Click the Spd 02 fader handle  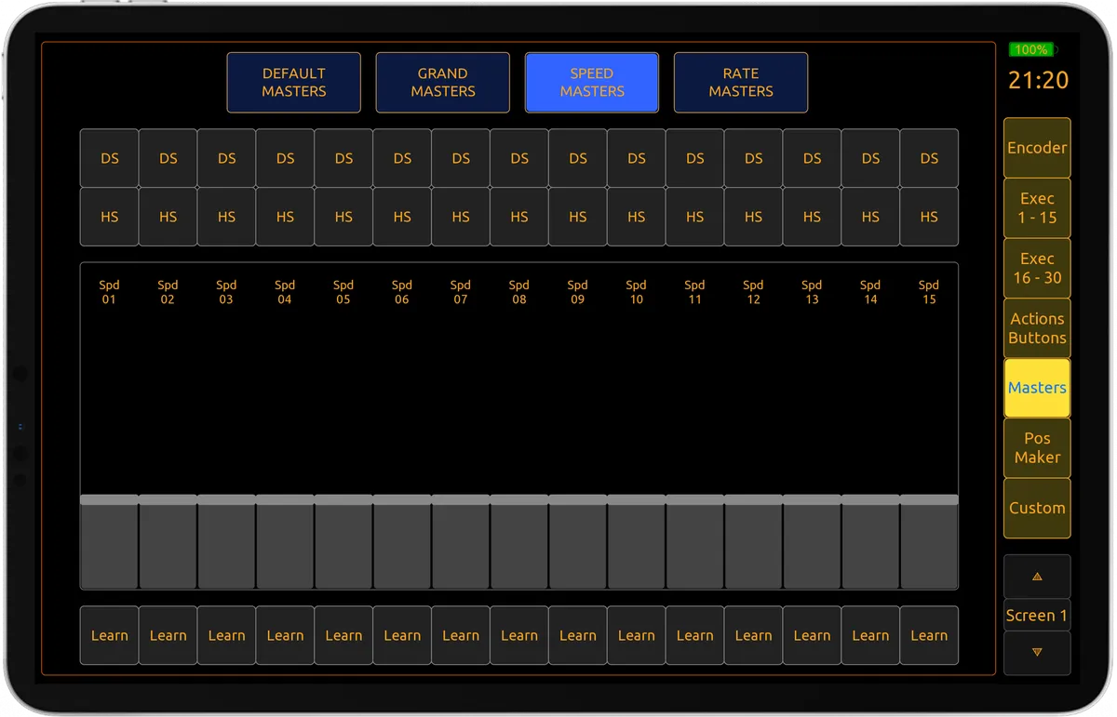pyautogui.click(x=168, y=499)
